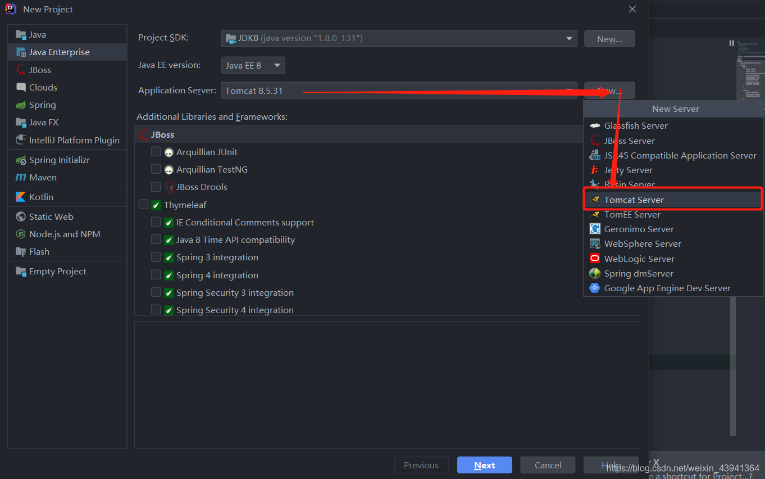Click Geronimo Server icon
765x479 pixels.
pyautogui.click(x=595, y=229)
